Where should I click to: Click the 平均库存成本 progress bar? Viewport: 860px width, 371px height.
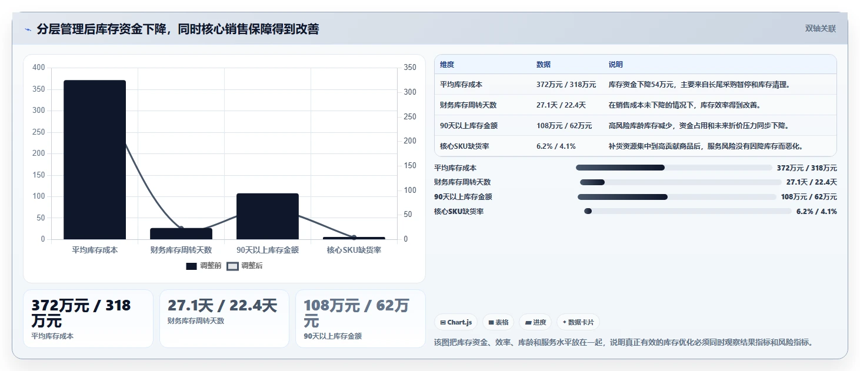(674, 168)
